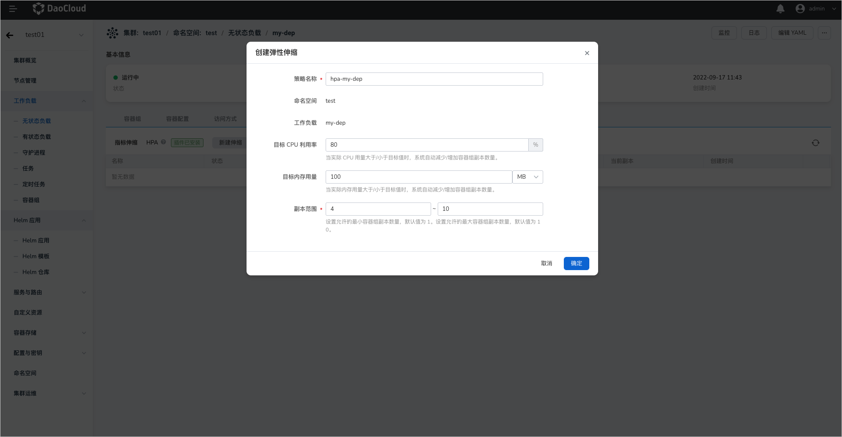Viewport: 842px width, 437px height.
Task: Open 命名空间 in the sidebar
Action: 25,373
